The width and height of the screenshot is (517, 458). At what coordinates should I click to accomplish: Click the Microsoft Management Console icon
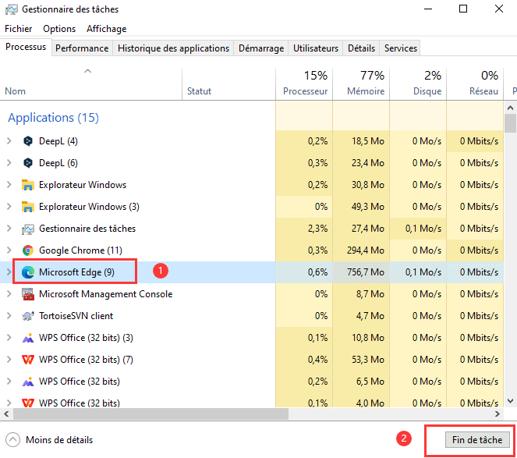pos(28,294)
